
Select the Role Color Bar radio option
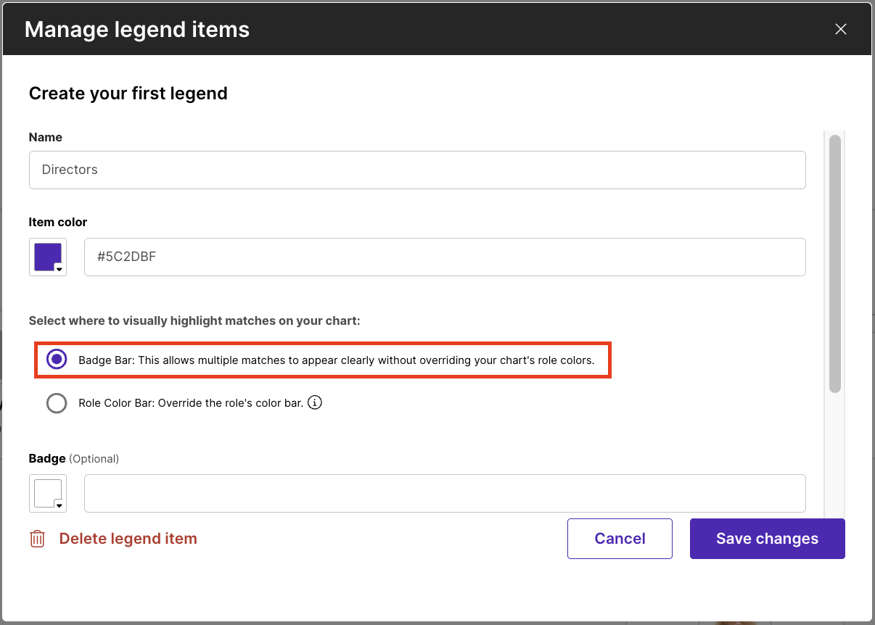coord(57,403)
